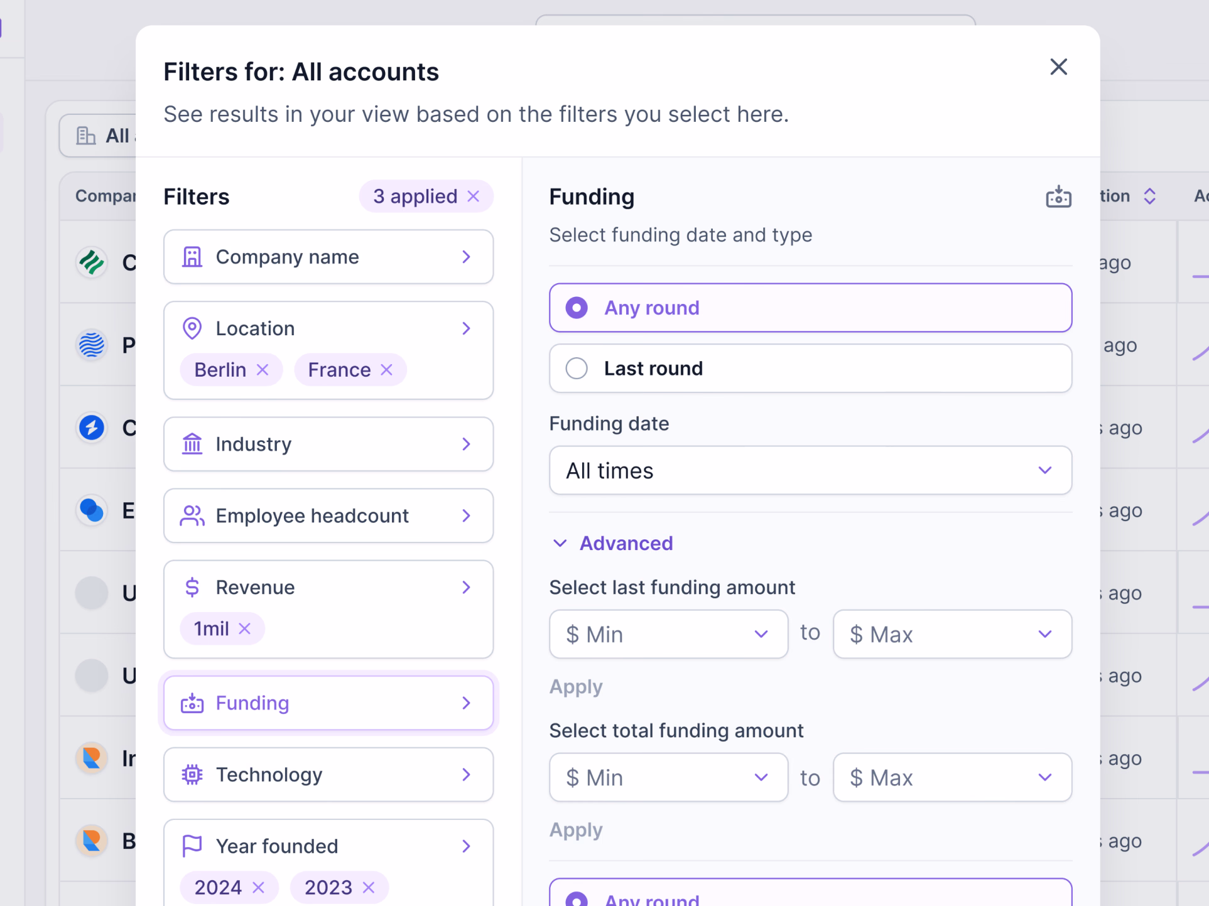
Task: Click the blue lightning bolt company logo
Action: 92,428
